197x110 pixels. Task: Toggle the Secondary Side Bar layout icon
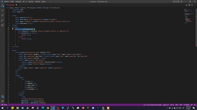point(179,2)
